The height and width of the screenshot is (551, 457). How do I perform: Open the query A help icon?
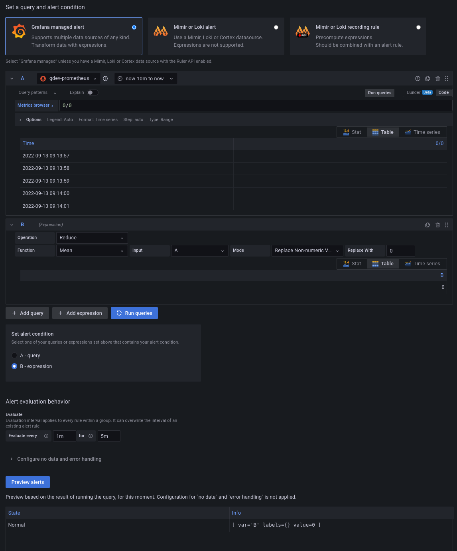(418, 78)
